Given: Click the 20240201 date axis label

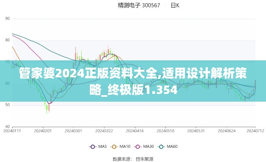Looking at the screenshot, I should tap(43, 131).
